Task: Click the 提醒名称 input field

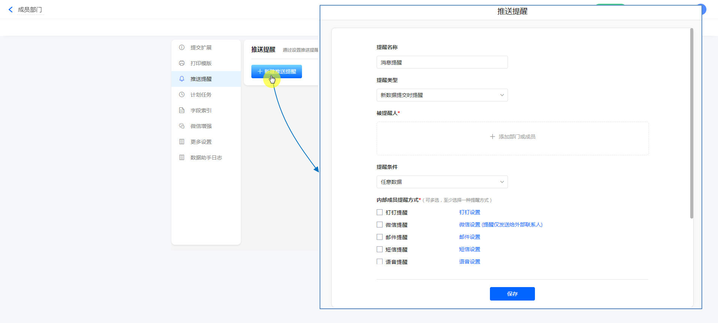Action: pyautogui.click(x=442, y=63)
